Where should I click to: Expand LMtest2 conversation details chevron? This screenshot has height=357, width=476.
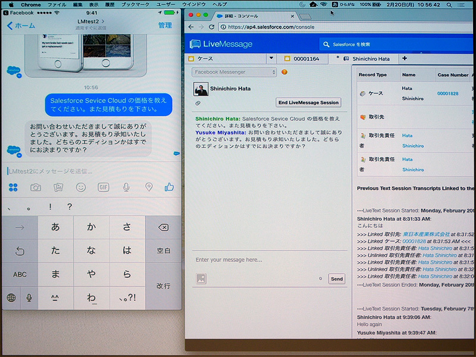(x=103, y=21)
